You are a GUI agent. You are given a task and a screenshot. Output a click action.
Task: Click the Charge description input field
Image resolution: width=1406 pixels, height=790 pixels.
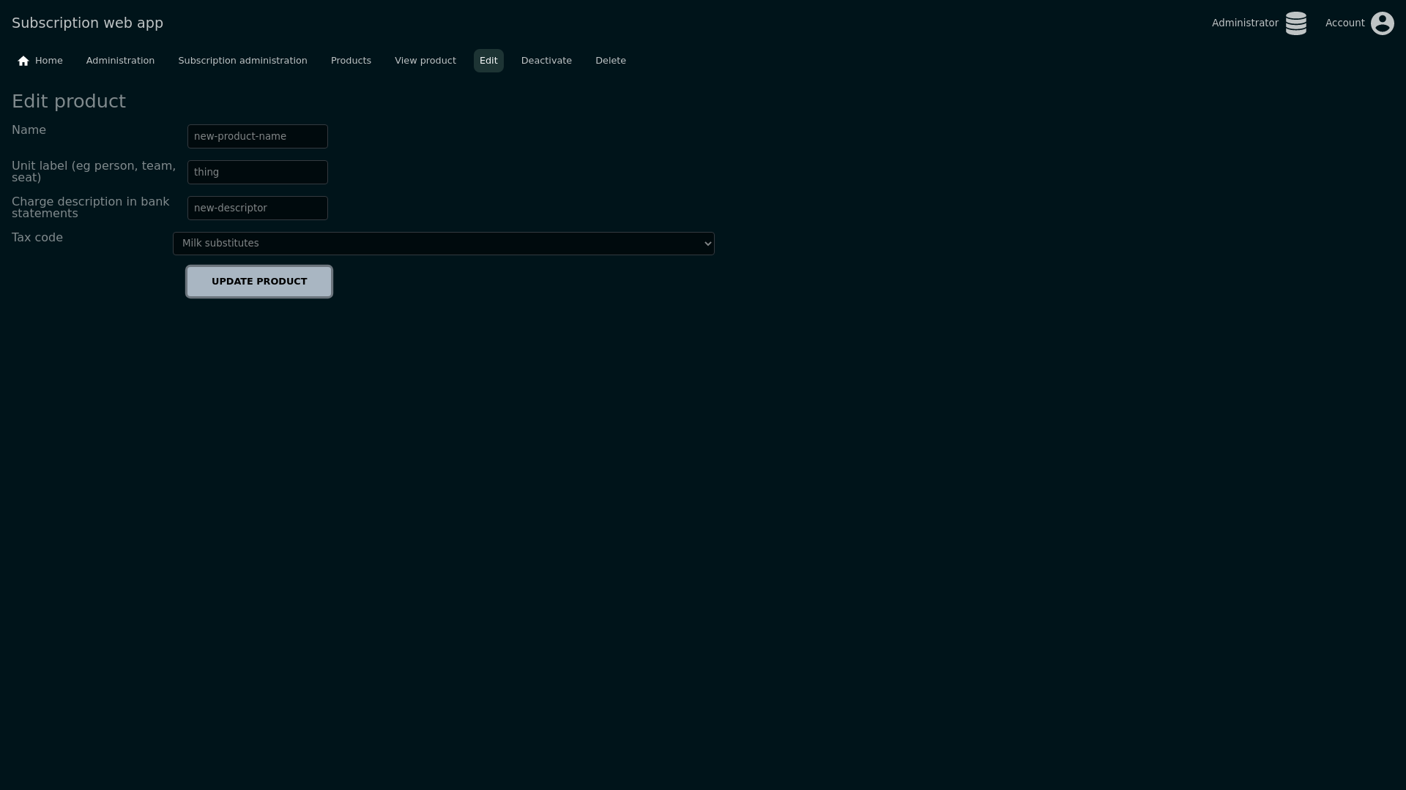[257, 208]
